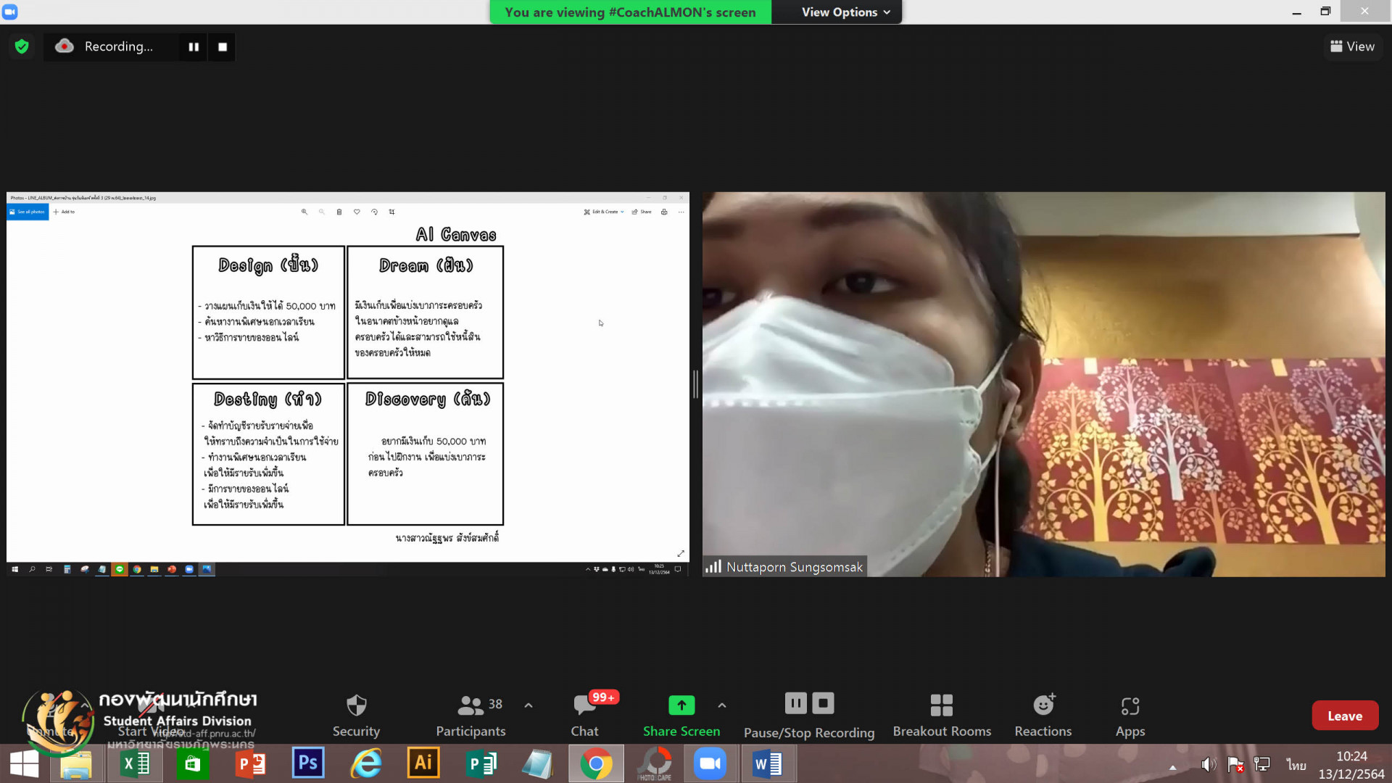Click the green Share Screen icon
1392x783 pixels.
tap(681, 705)
